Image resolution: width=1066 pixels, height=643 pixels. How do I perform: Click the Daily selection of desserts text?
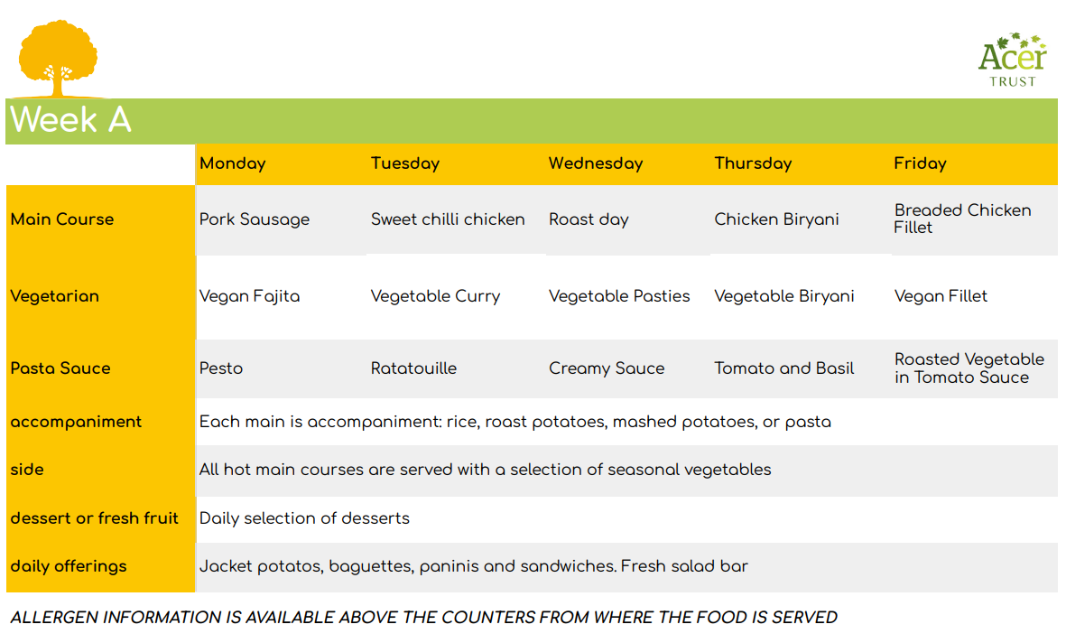(304, 518)
